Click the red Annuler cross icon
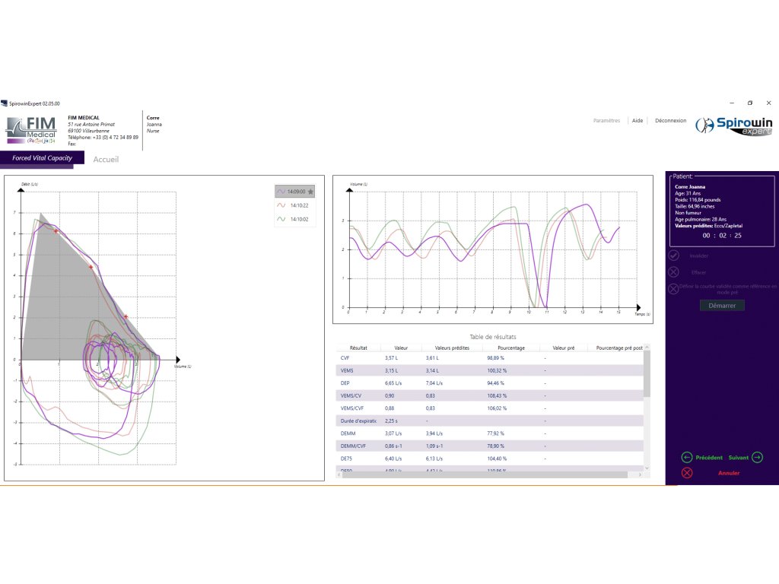This screenshot has width=779, height=584. pyautogui.click(x=687, y=473)
